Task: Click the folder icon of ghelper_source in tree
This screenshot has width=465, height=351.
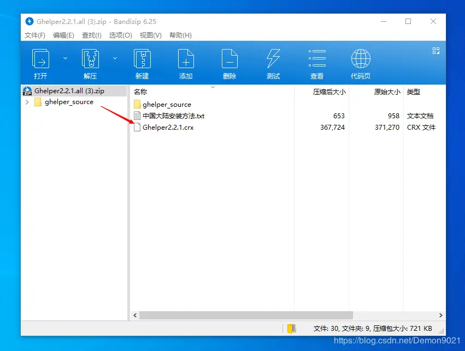Action: pos(38,102)
